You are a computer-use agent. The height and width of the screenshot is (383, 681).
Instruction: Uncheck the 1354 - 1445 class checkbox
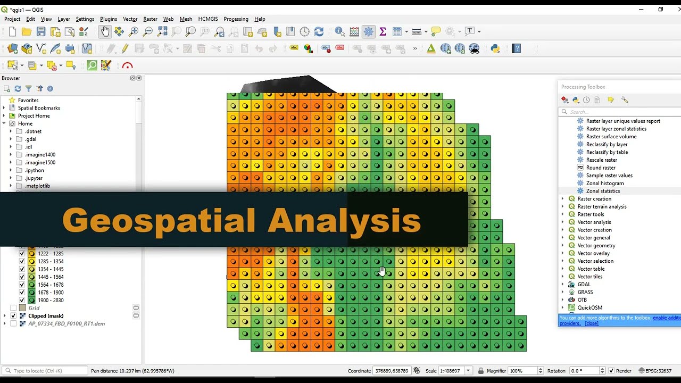click(22, 269)
